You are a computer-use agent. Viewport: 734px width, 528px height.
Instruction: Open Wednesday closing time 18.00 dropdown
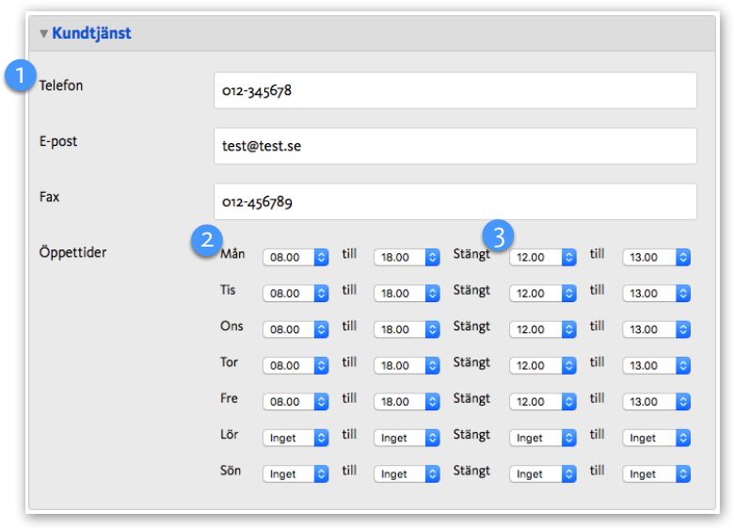click(x=407, y=329)
